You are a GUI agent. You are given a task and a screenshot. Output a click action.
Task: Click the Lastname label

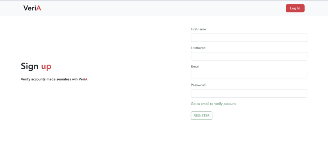point(198,48)
